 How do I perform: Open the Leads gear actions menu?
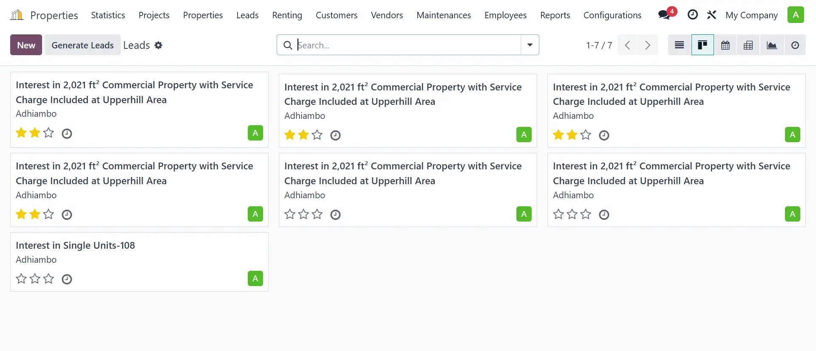point(159,45)
